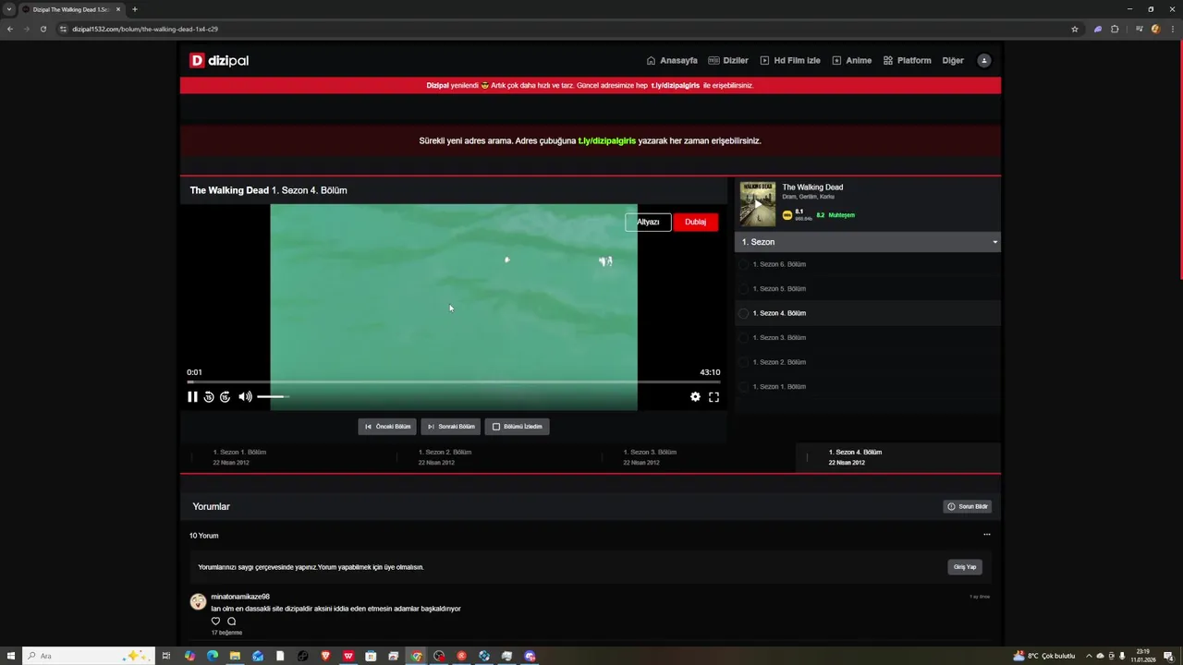The width and height of the screenshot is (1183, 665).
Task: Click the Windows search box Ara
Action: pyautogui.click(x=88, y=656)
